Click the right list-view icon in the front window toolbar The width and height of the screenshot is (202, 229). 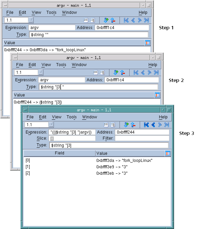113,125
